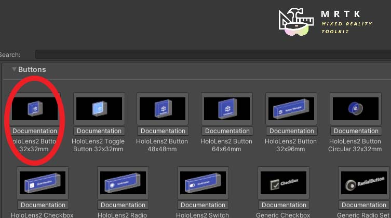Image resolution: width=391 pixels, height=218 pixels.
Task: Click the HoloLens2 Button 32x96mm label
Action: click(x=290, y=145)
